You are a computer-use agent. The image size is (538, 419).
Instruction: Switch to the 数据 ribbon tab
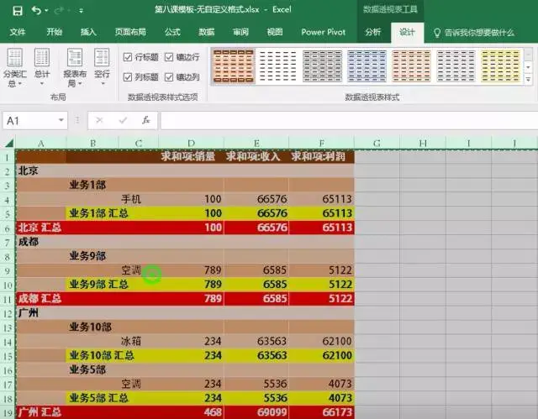[207, 32]
